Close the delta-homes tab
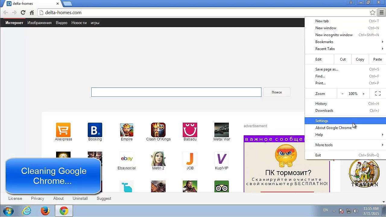The height and width of the screenshot is (217, 386). click(x=58, y=4)
